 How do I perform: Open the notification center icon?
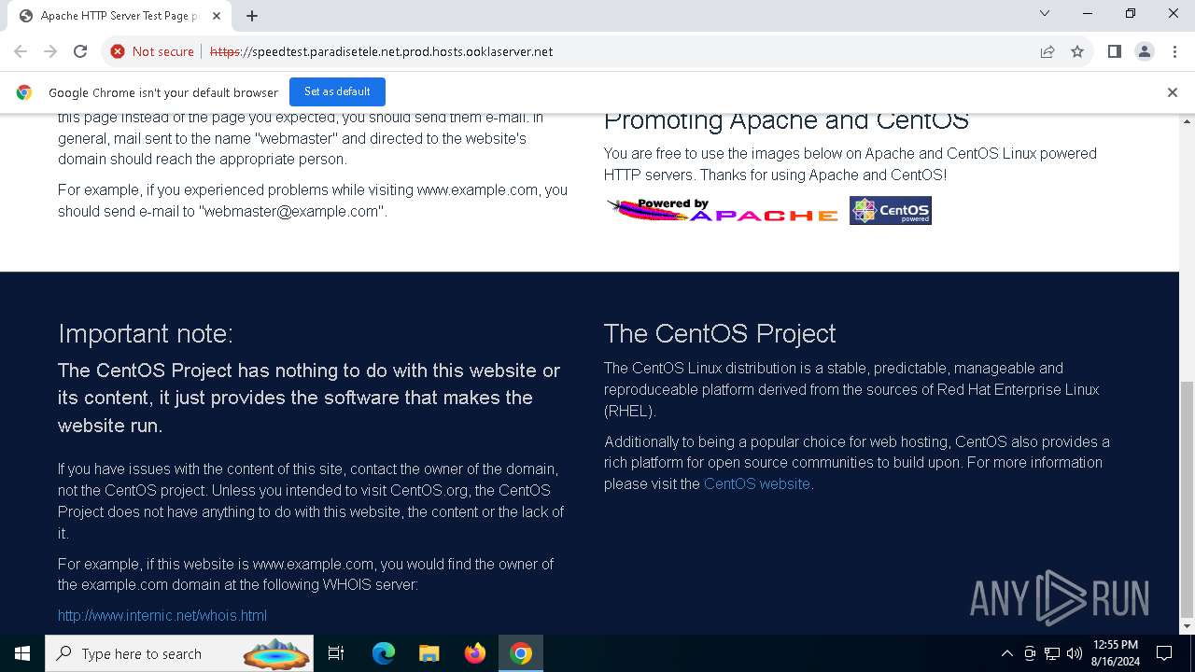pyautogui.click(x=1164, y=653)
